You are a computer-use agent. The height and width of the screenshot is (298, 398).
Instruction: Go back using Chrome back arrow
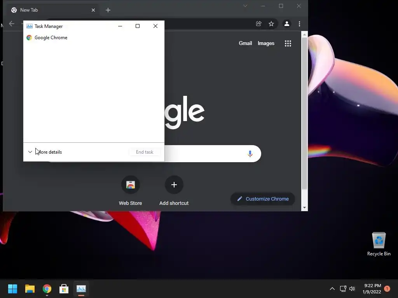[11, 24]
